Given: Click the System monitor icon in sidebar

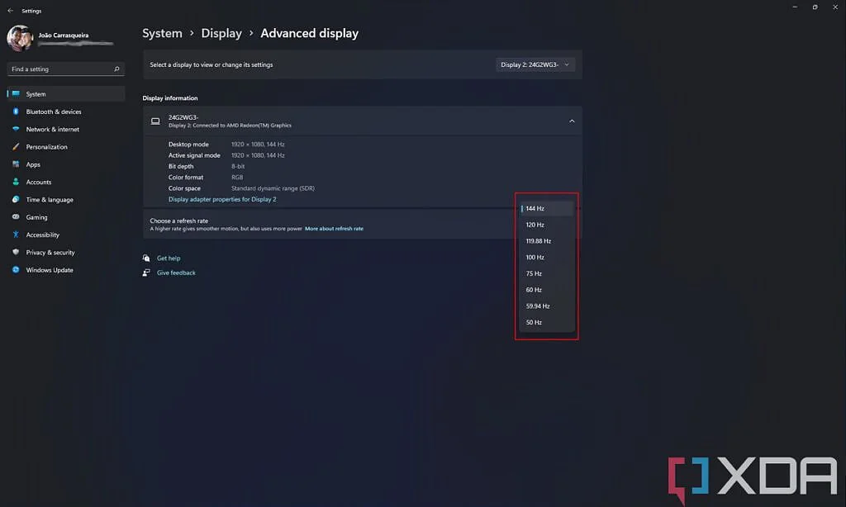Looking at the screenshot, I should tap(16, 94).
